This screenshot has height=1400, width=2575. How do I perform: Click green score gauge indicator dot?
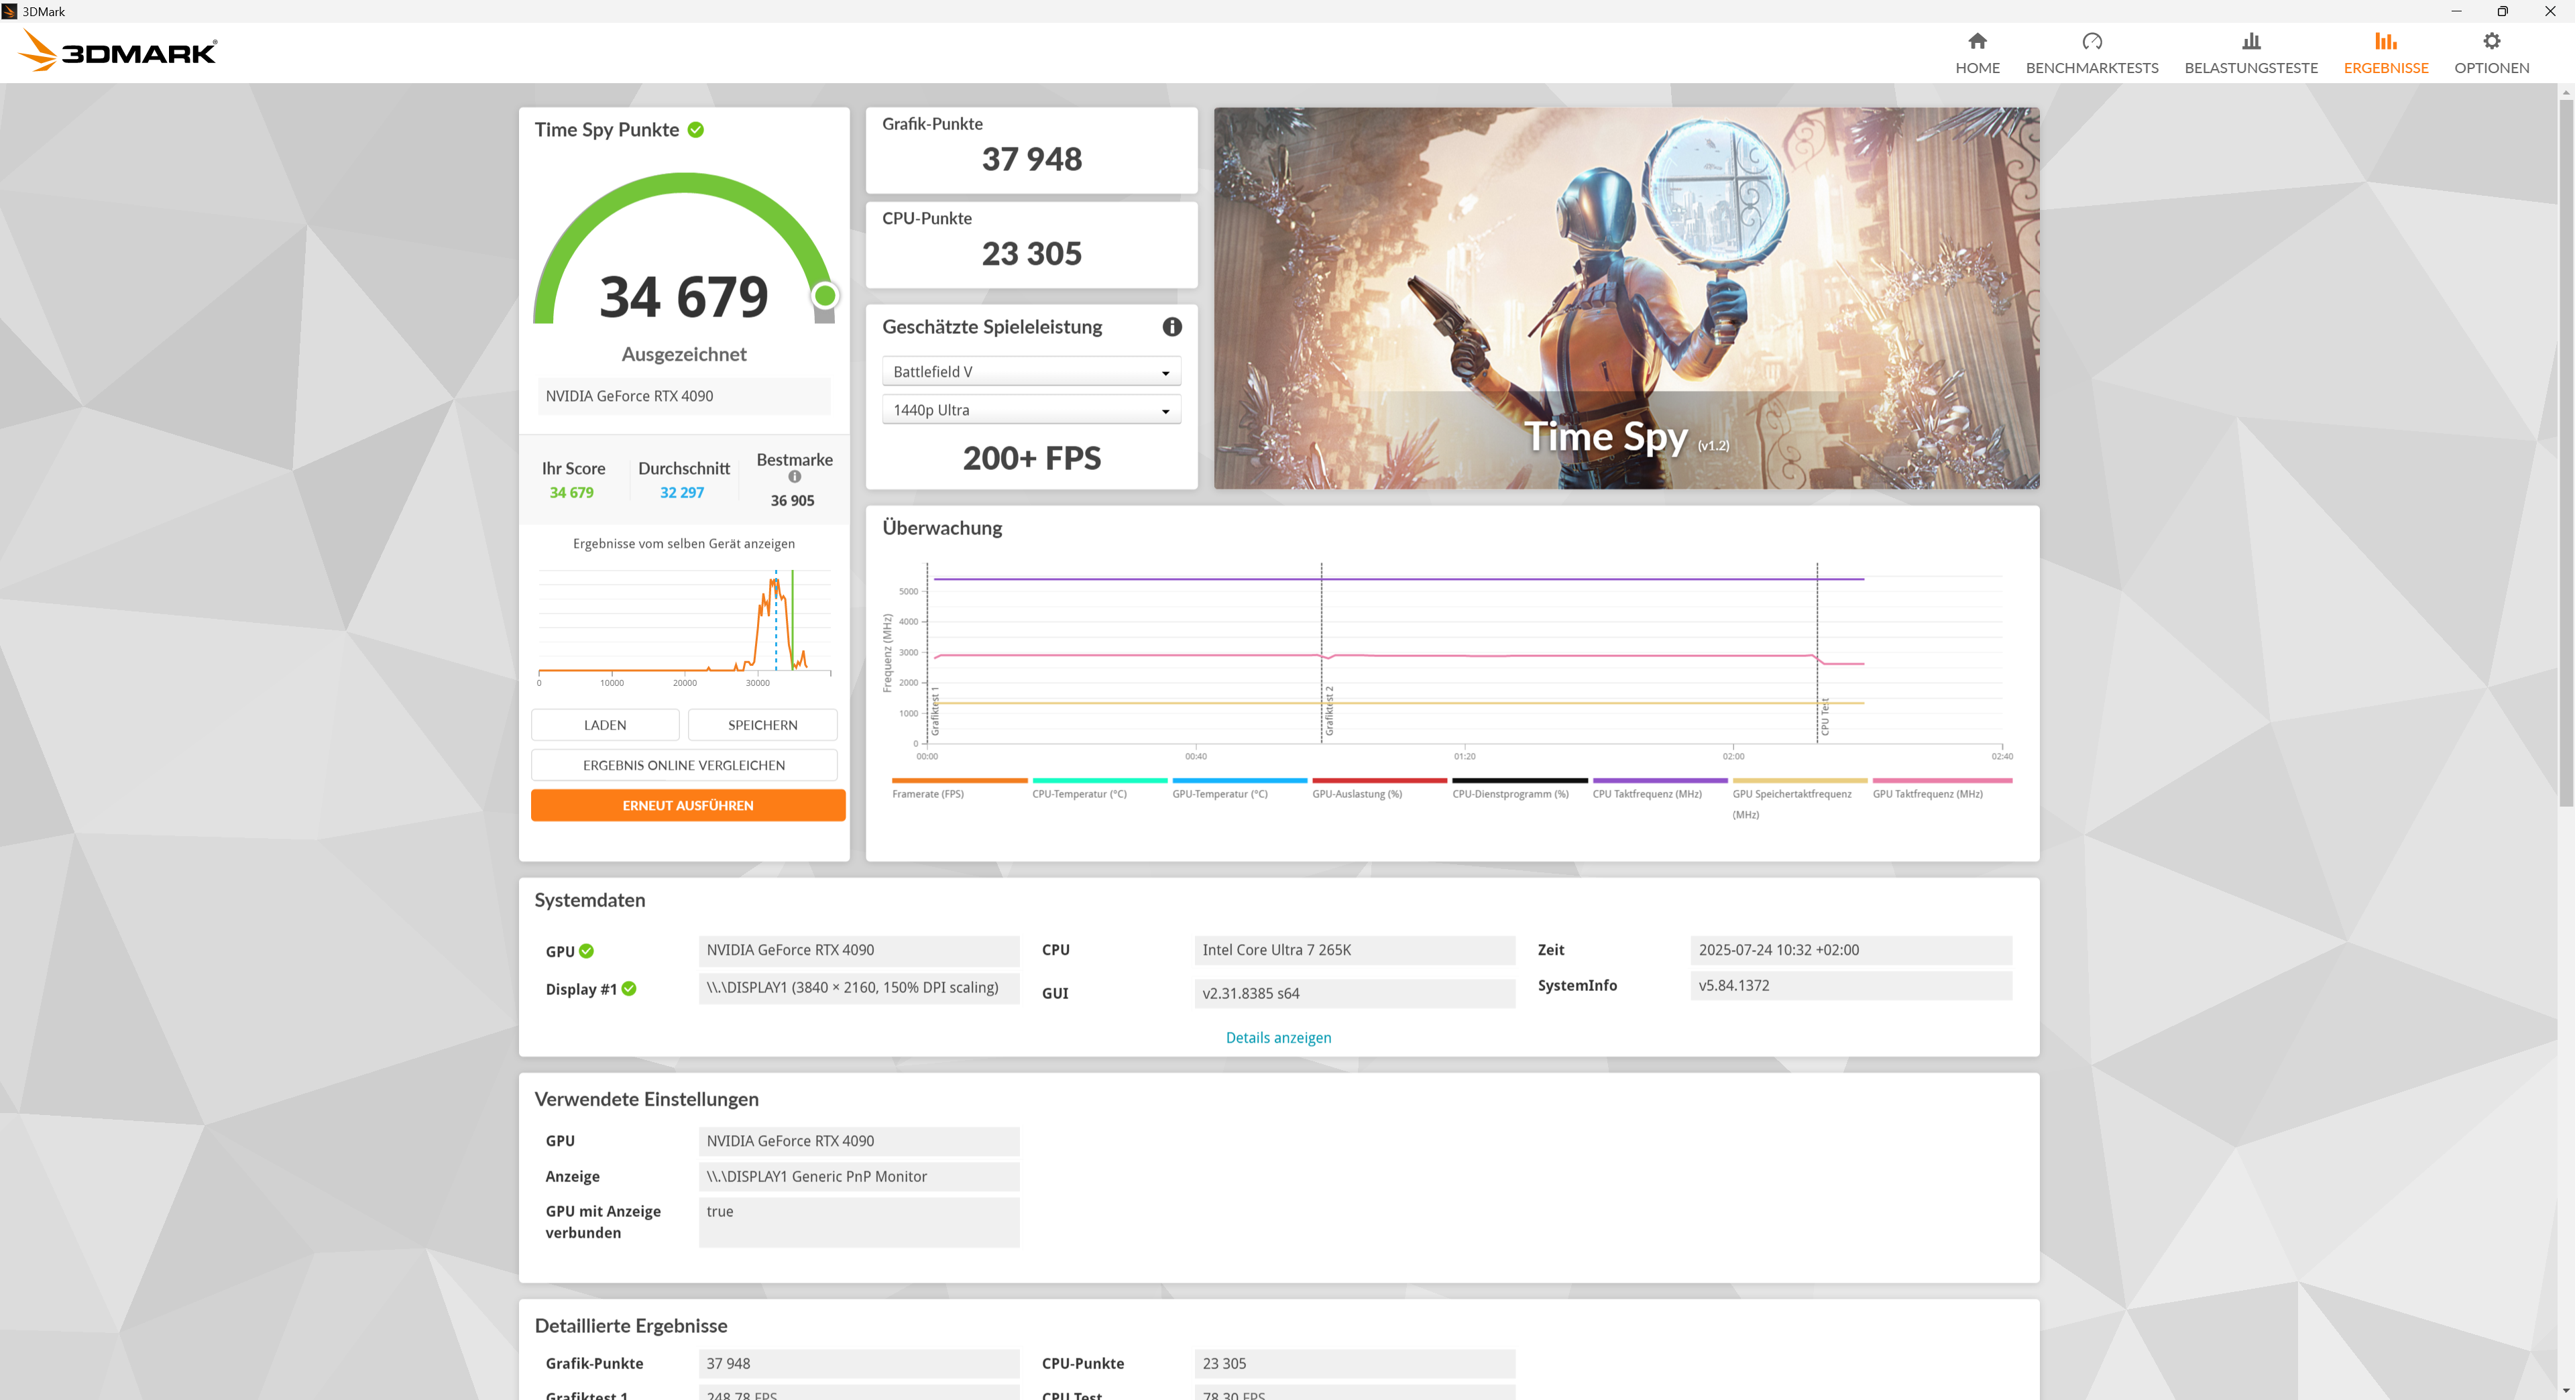pyautogui.click(x=825, y=296)
